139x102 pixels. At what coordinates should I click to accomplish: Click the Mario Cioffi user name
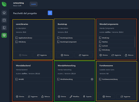(17, 6)
